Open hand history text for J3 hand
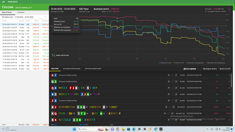 coord(176,101)
